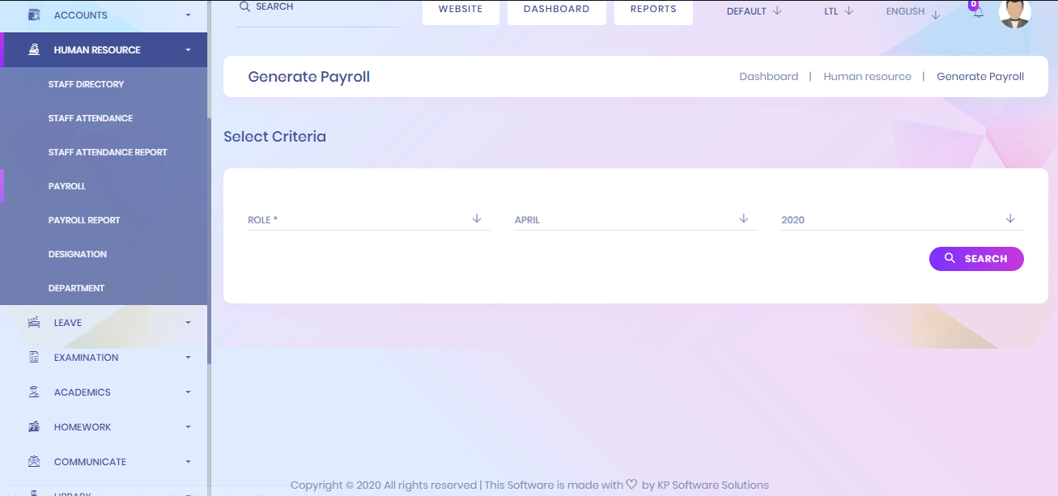Viewport: 1058px width, 496px height.
Task: Collapse the Human Resource menu arrow
Action: [x=188, y=49]
